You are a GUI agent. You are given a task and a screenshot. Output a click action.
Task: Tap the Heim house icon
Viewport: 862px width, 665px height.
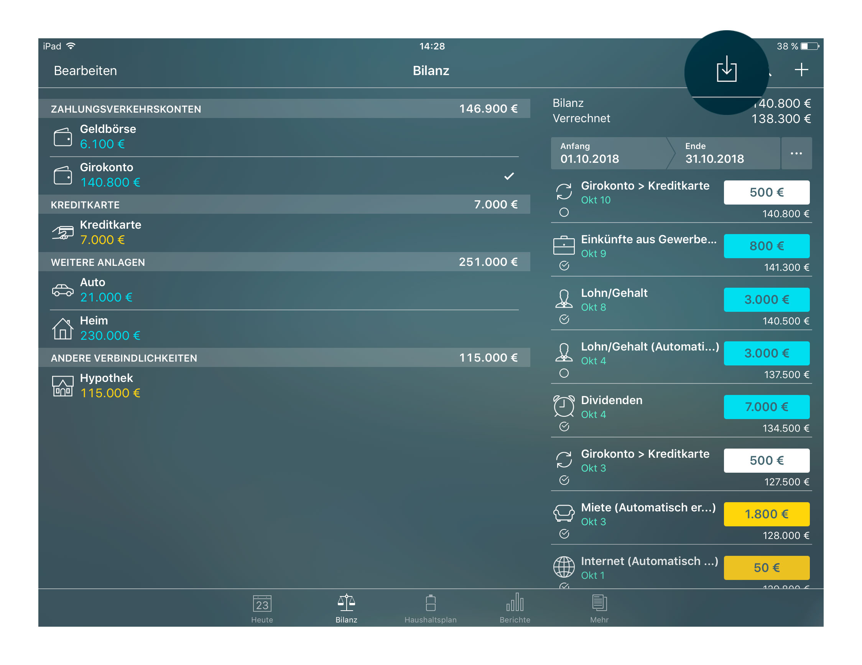point(63,328)
